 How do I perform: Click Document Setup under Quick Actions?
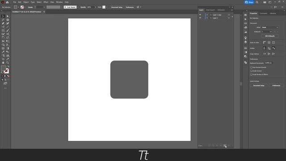[259, 85]
